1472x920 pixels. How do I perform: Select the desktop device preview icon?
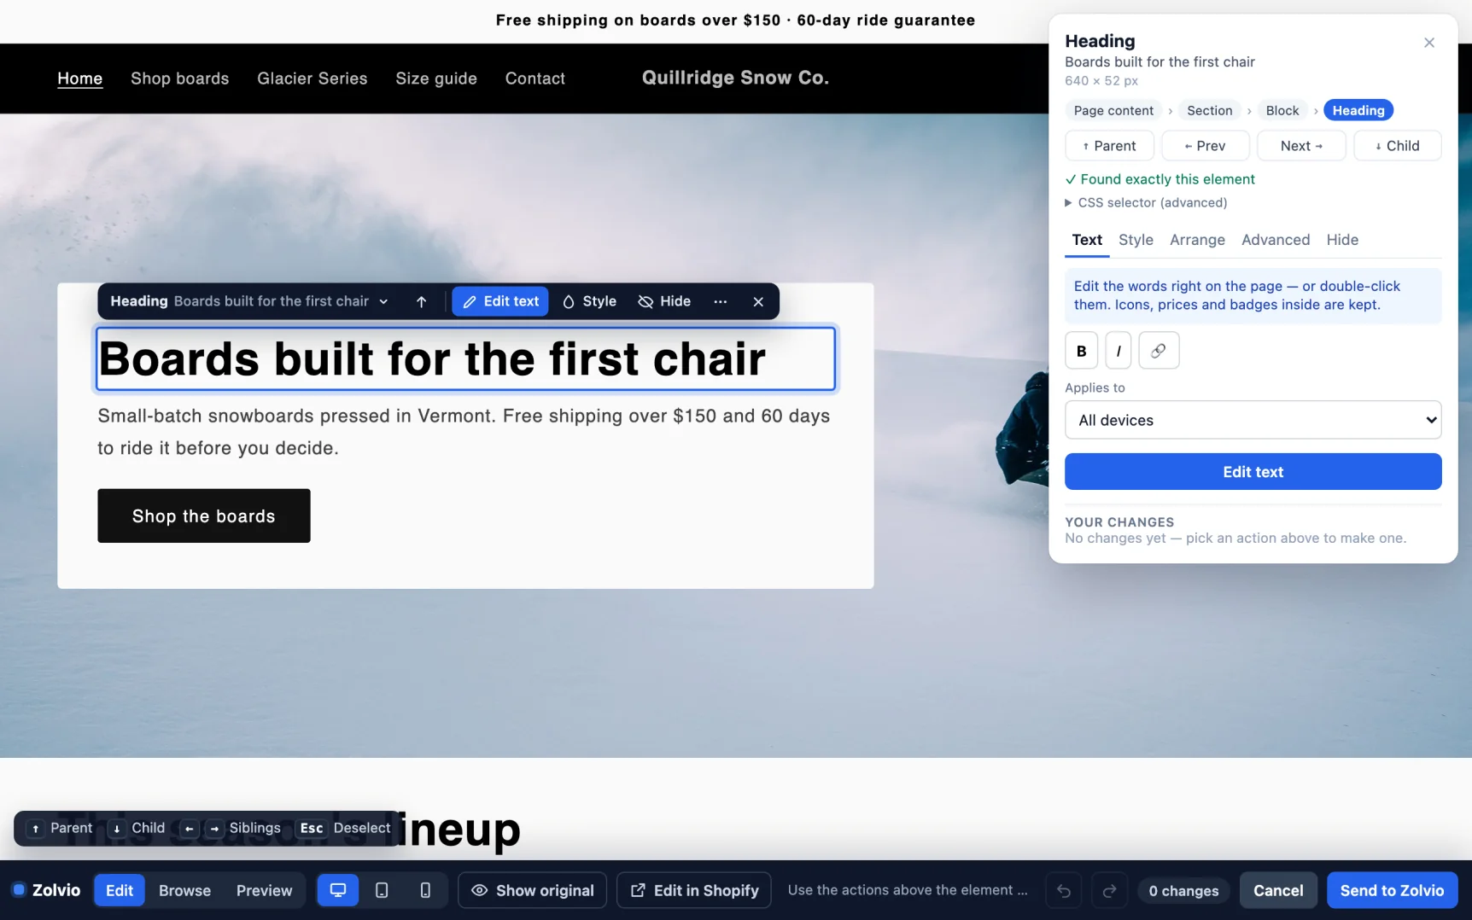(x=338, y=890)
